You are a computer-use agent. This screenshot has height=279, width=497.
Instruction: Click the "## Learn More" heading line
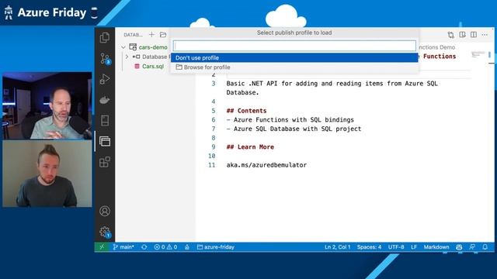pos(250,146)
